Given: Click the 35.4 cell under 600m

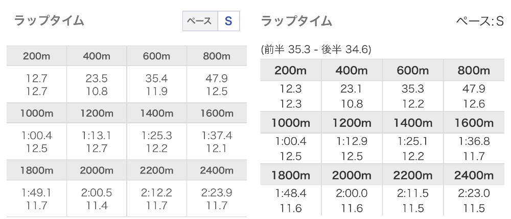Looking at the screenshot, I should 157,79.
